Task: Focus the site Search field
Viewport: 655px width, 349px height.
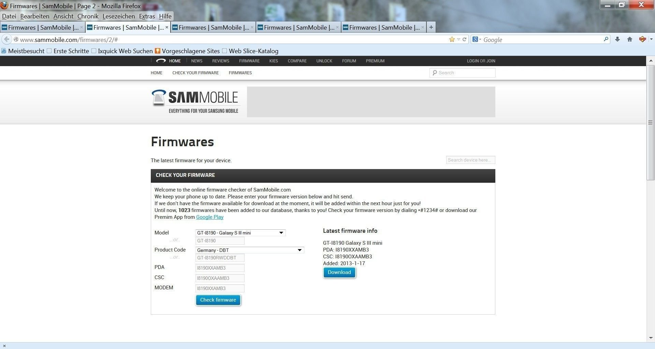Action: click(x=463, y=73)
